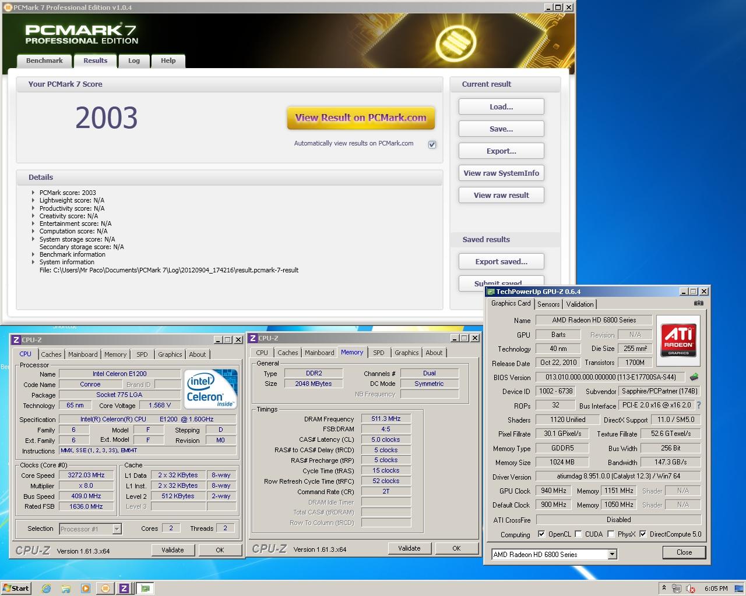746x596 pixels.
Task: Toggle the PhysX checkbox in GPU-Z
Action: click(611, 534)
